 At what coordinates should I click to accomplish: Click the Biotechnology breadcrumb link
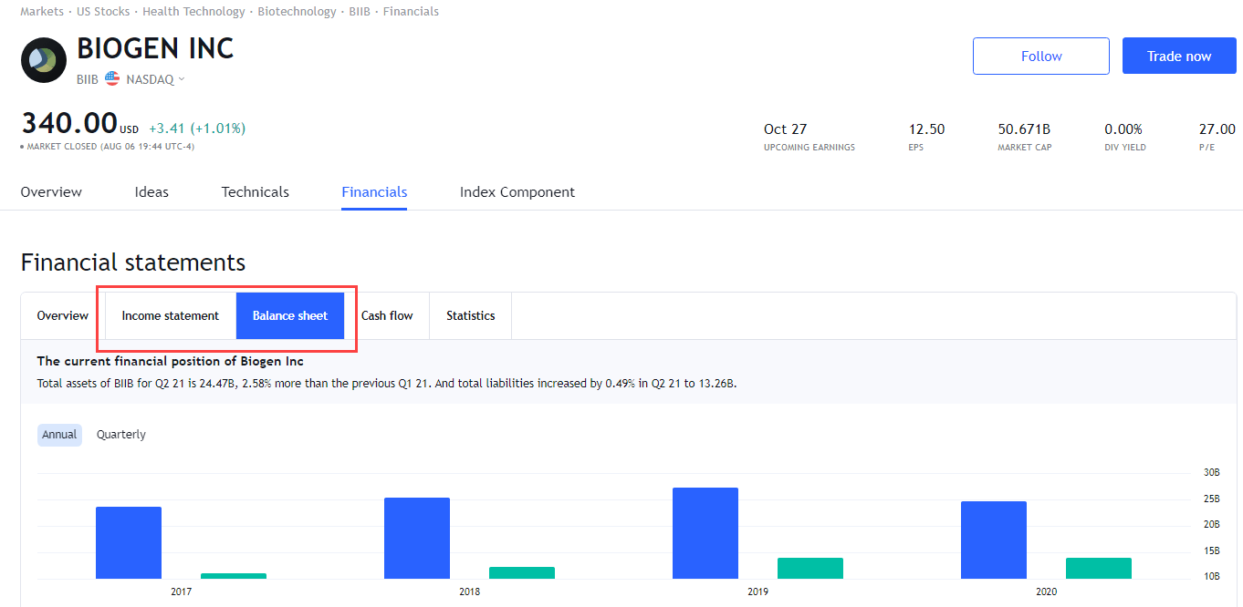[297, 11]
